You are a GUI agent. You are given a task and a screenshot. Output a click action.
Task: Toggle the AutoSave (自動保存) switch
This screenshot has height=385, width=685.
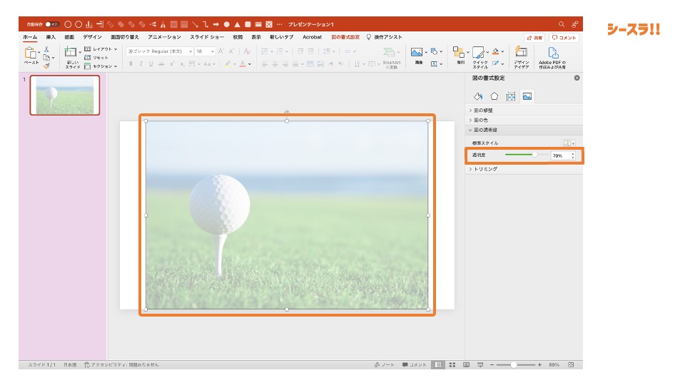52,24
